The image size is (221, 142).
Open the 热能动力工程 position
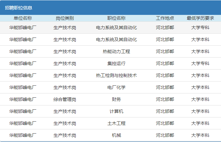(116, 51)
